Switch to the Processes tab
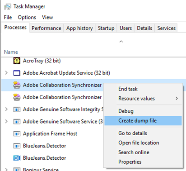 pyautogui.click(x=15, y=28)
